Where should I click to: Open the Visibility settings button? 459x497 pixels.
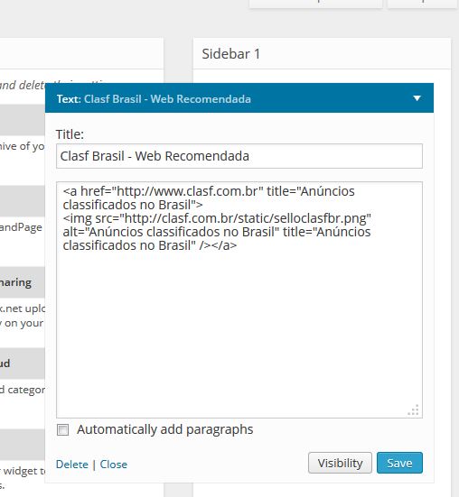[x=340, y=463]
